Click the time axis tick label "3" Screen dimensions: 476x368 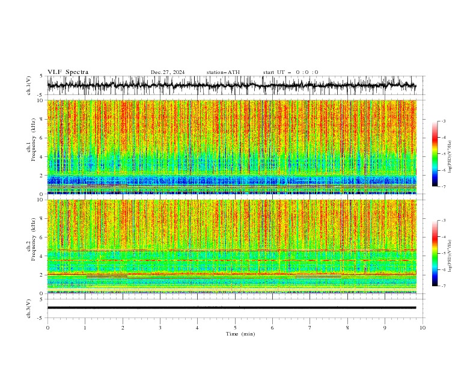tap(160, 328)
